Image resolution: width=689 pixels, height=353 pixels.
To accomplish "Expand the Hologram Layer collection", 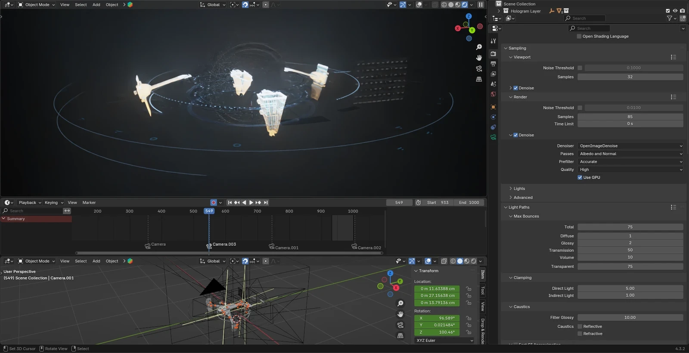I will (x=499, y=11).
